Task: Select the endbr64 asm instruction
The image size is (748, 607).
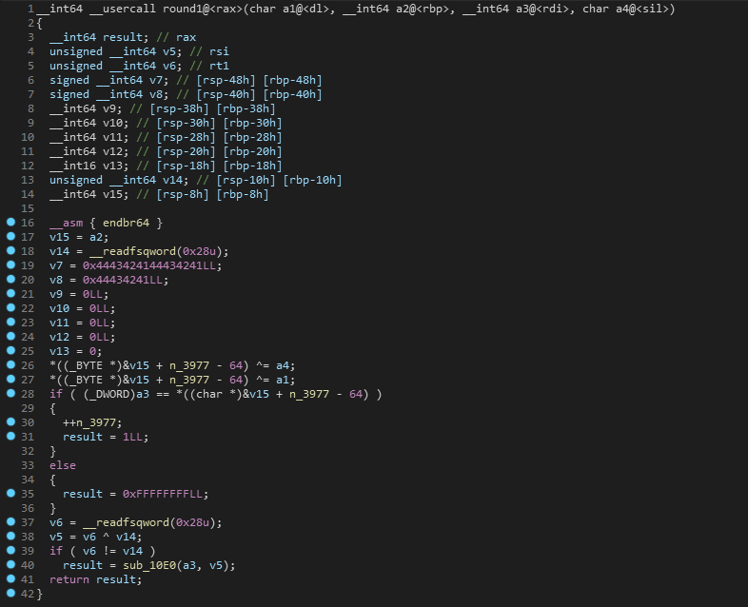Action: [126, 223]
